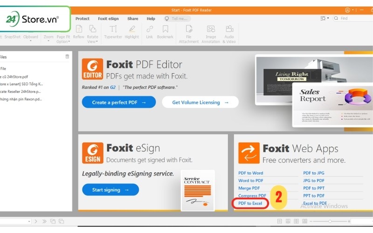Screen dimensions: 373x233
Task: Open the File Attachment tool
Action: [x=189, y=34]
